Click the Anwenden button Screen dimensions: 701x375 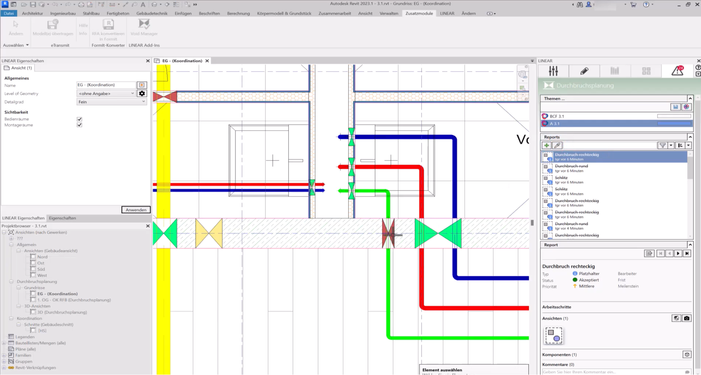click(136, 210)
